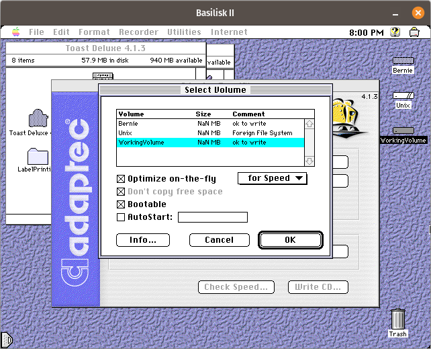Uncheck the Bootable checkbox
Screen dimensions: 431x349
tap(121, 204)
